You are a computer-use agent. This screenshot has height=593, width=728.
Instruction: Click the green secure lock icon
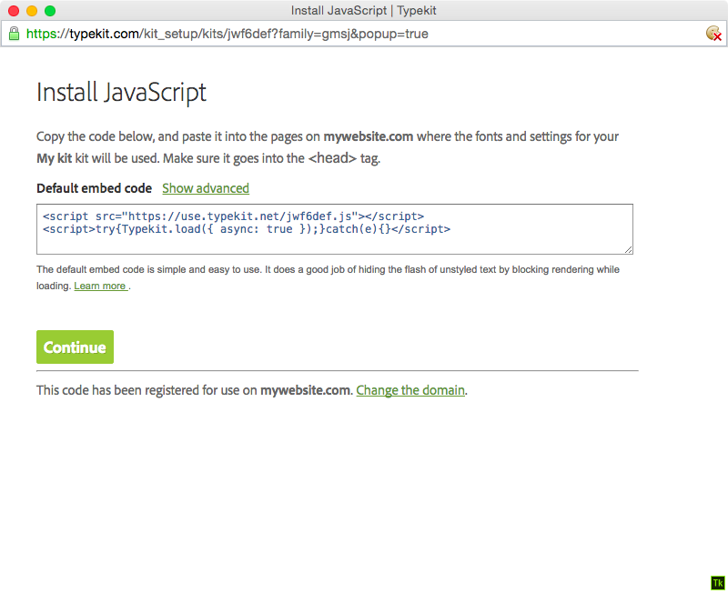point(14,34)
